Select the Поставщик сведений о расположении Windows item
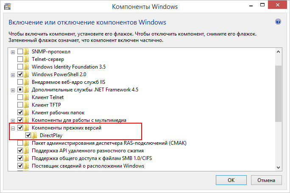Viewport: 290px width, 193px height. pyautogui.click(x=88, y=166)
